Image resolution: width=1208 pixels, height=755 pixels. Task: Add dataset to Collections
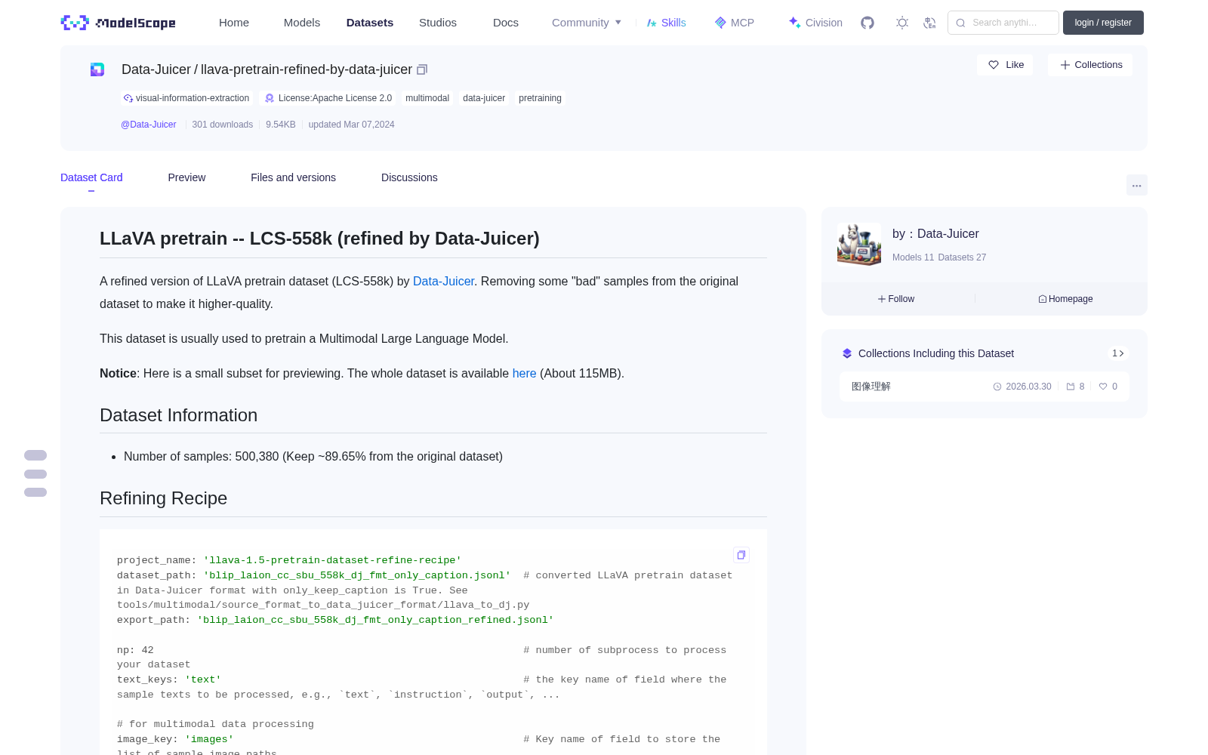pos(1090,65)
